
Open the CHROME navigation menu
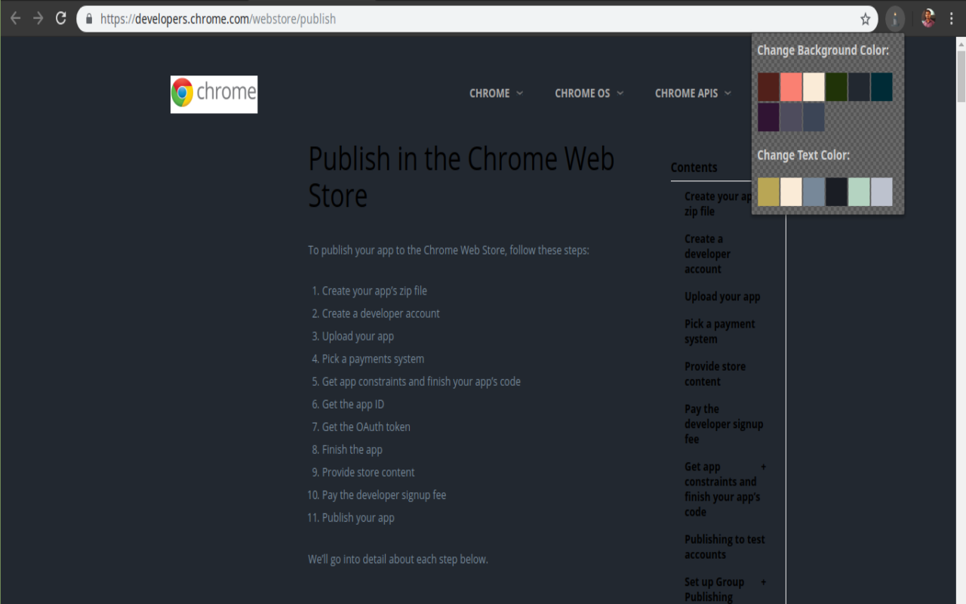point(496,93)
